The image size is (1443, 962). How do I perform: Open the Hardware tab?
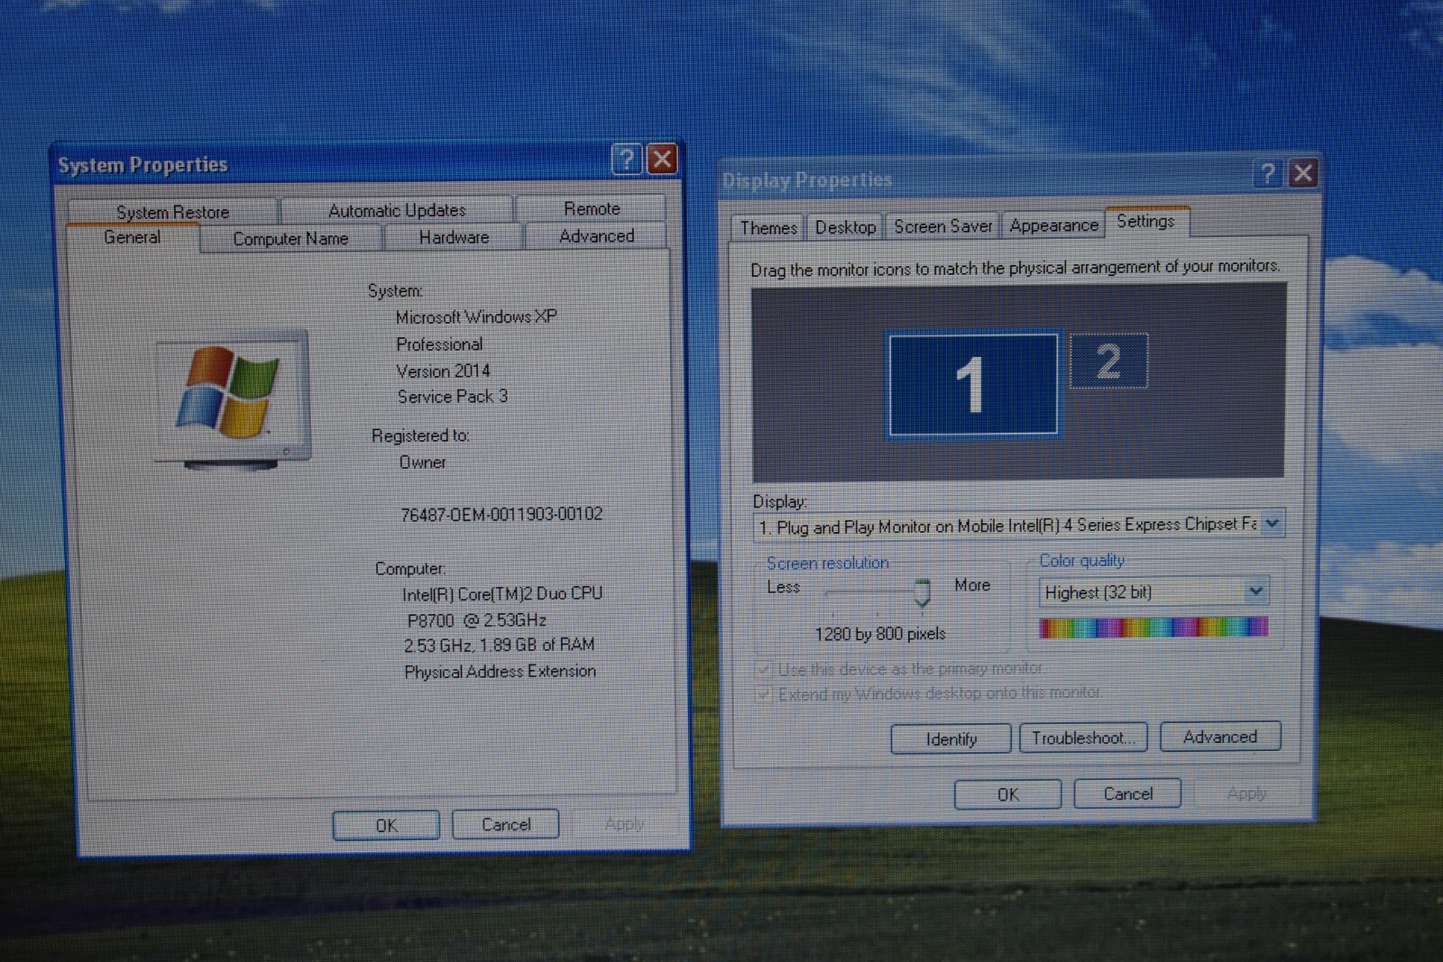pos(454,237)
